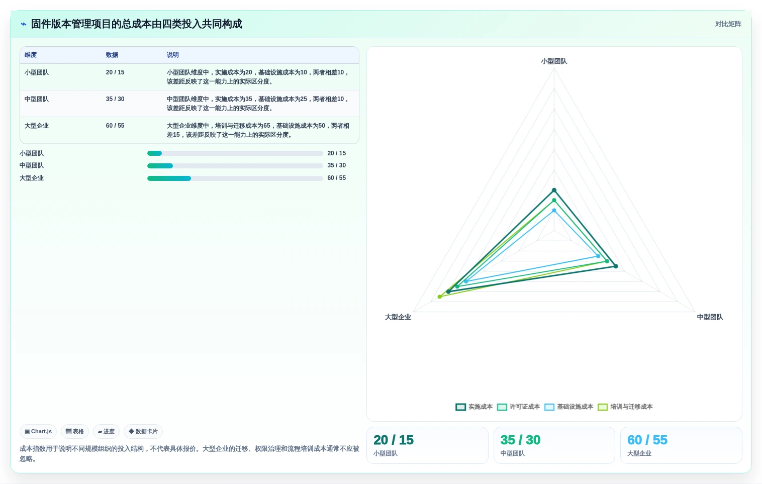Click the 大型企业维度中 description text

tap(258, 130)
